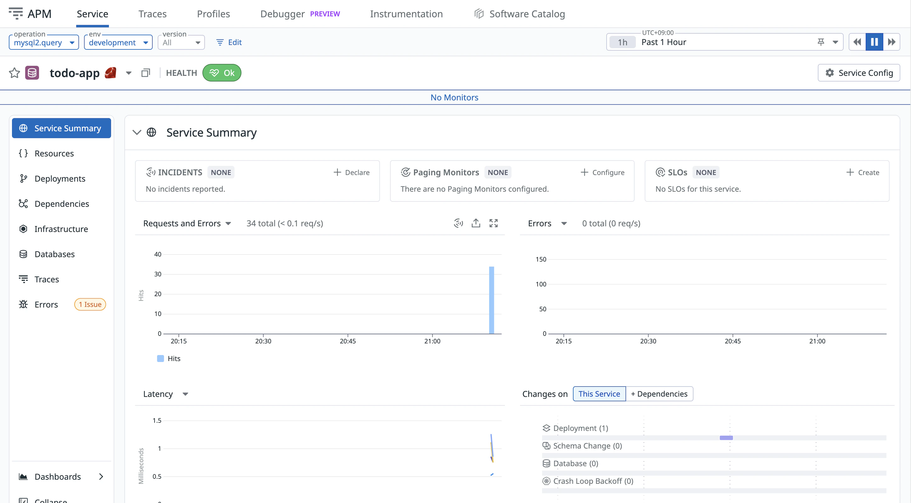This screenshot has height=503, width=911.
Task: Click the health Ok status badge
Action: coord(222,73)
